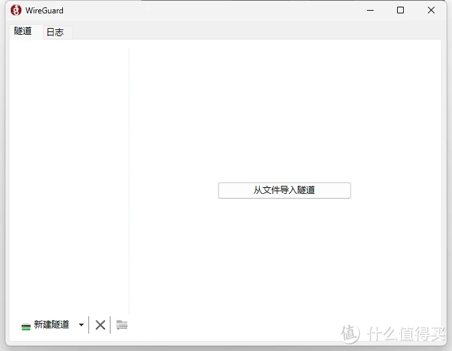Click the 新建隧道 toolbar button
The height and width of the screenshot is (351, 452).
(x=46, y=325)
